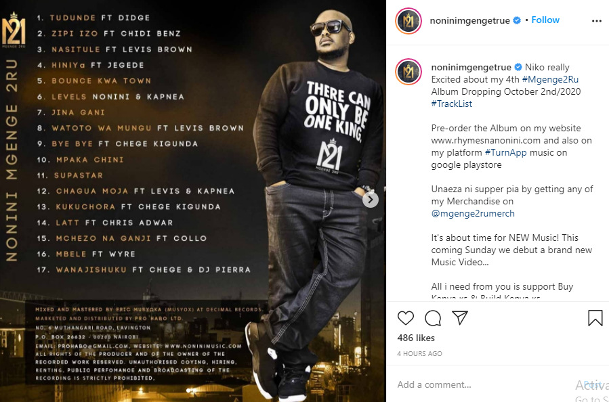Focus the Add a comment field
Viewport: 609px width, 402px height.
click(x=482, y=384)
